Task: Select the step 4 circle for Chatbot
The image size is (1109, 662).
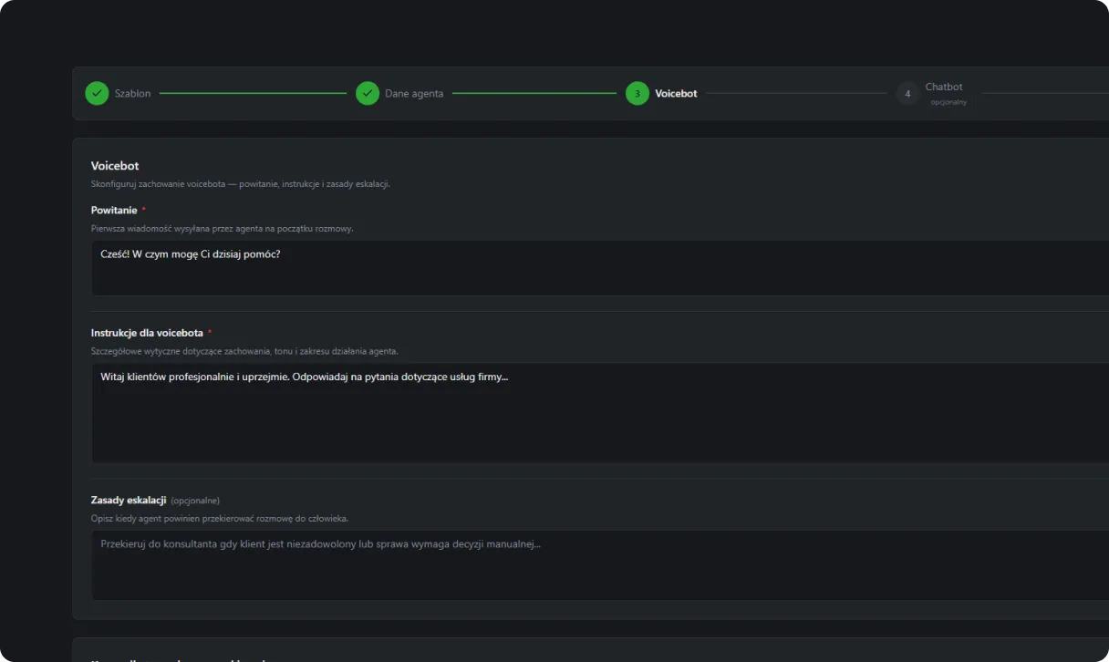Action: coord(907,93)
